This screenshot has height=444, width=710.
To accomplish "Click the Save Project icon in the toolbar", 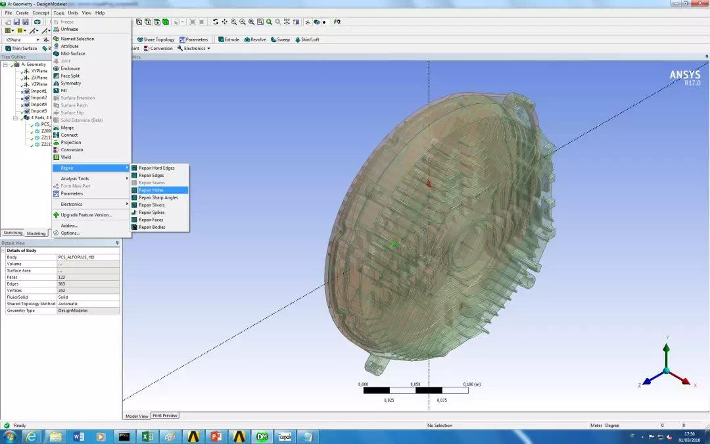I will tap(16, 22).
